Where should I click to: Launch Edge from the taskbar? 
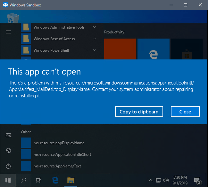[55, 180]
